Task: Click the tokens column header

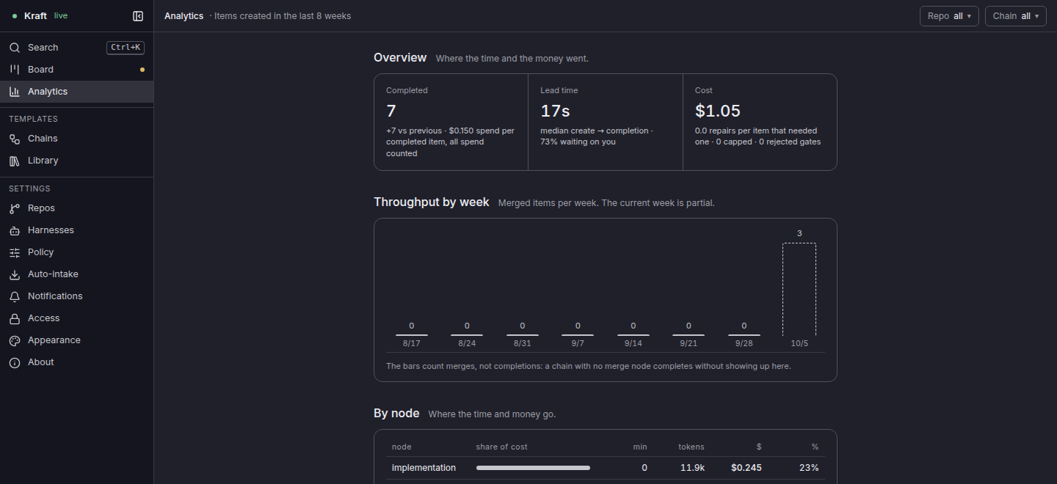Action: (x=691, y=447)
